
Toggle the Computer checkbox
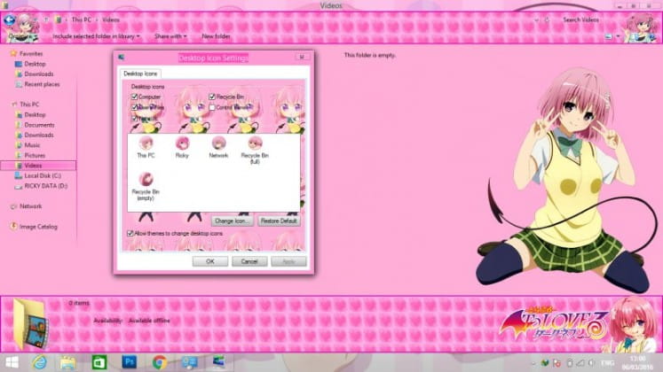134,97
